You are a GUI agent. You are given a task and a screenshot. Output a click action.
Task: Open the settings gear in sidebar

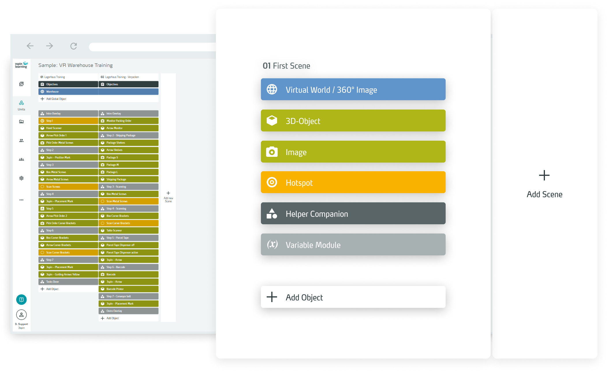(x=21, y=178)
